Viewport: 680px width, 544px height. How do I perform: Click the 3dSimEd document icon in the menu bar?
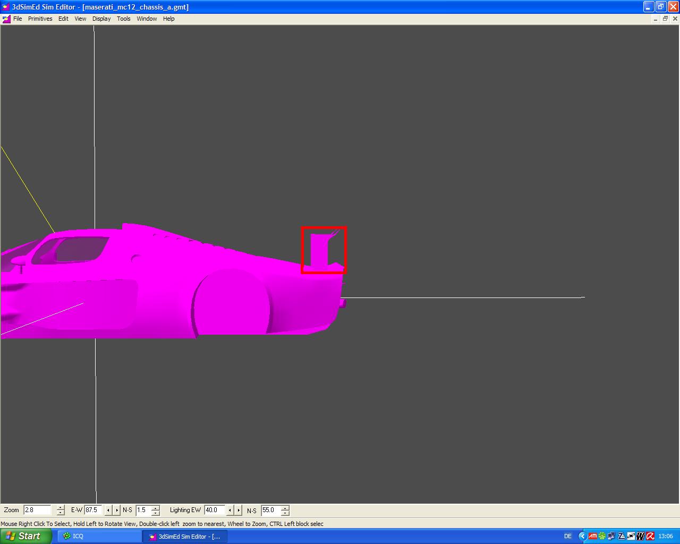(x=6, y=19)
